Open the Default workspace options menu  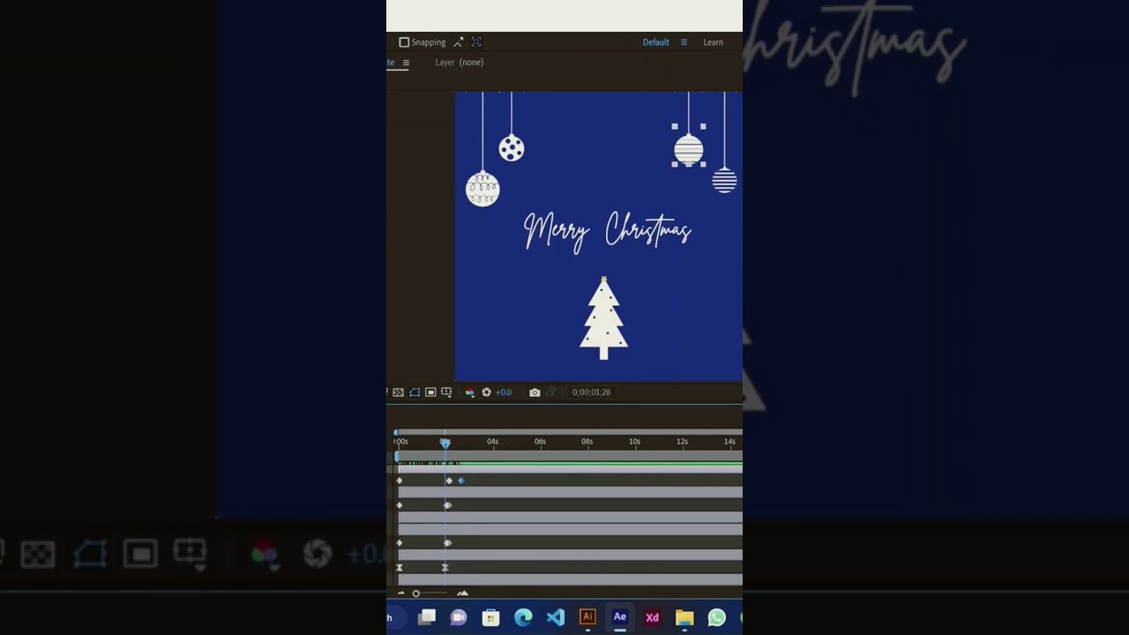click(x=684, y=42)
